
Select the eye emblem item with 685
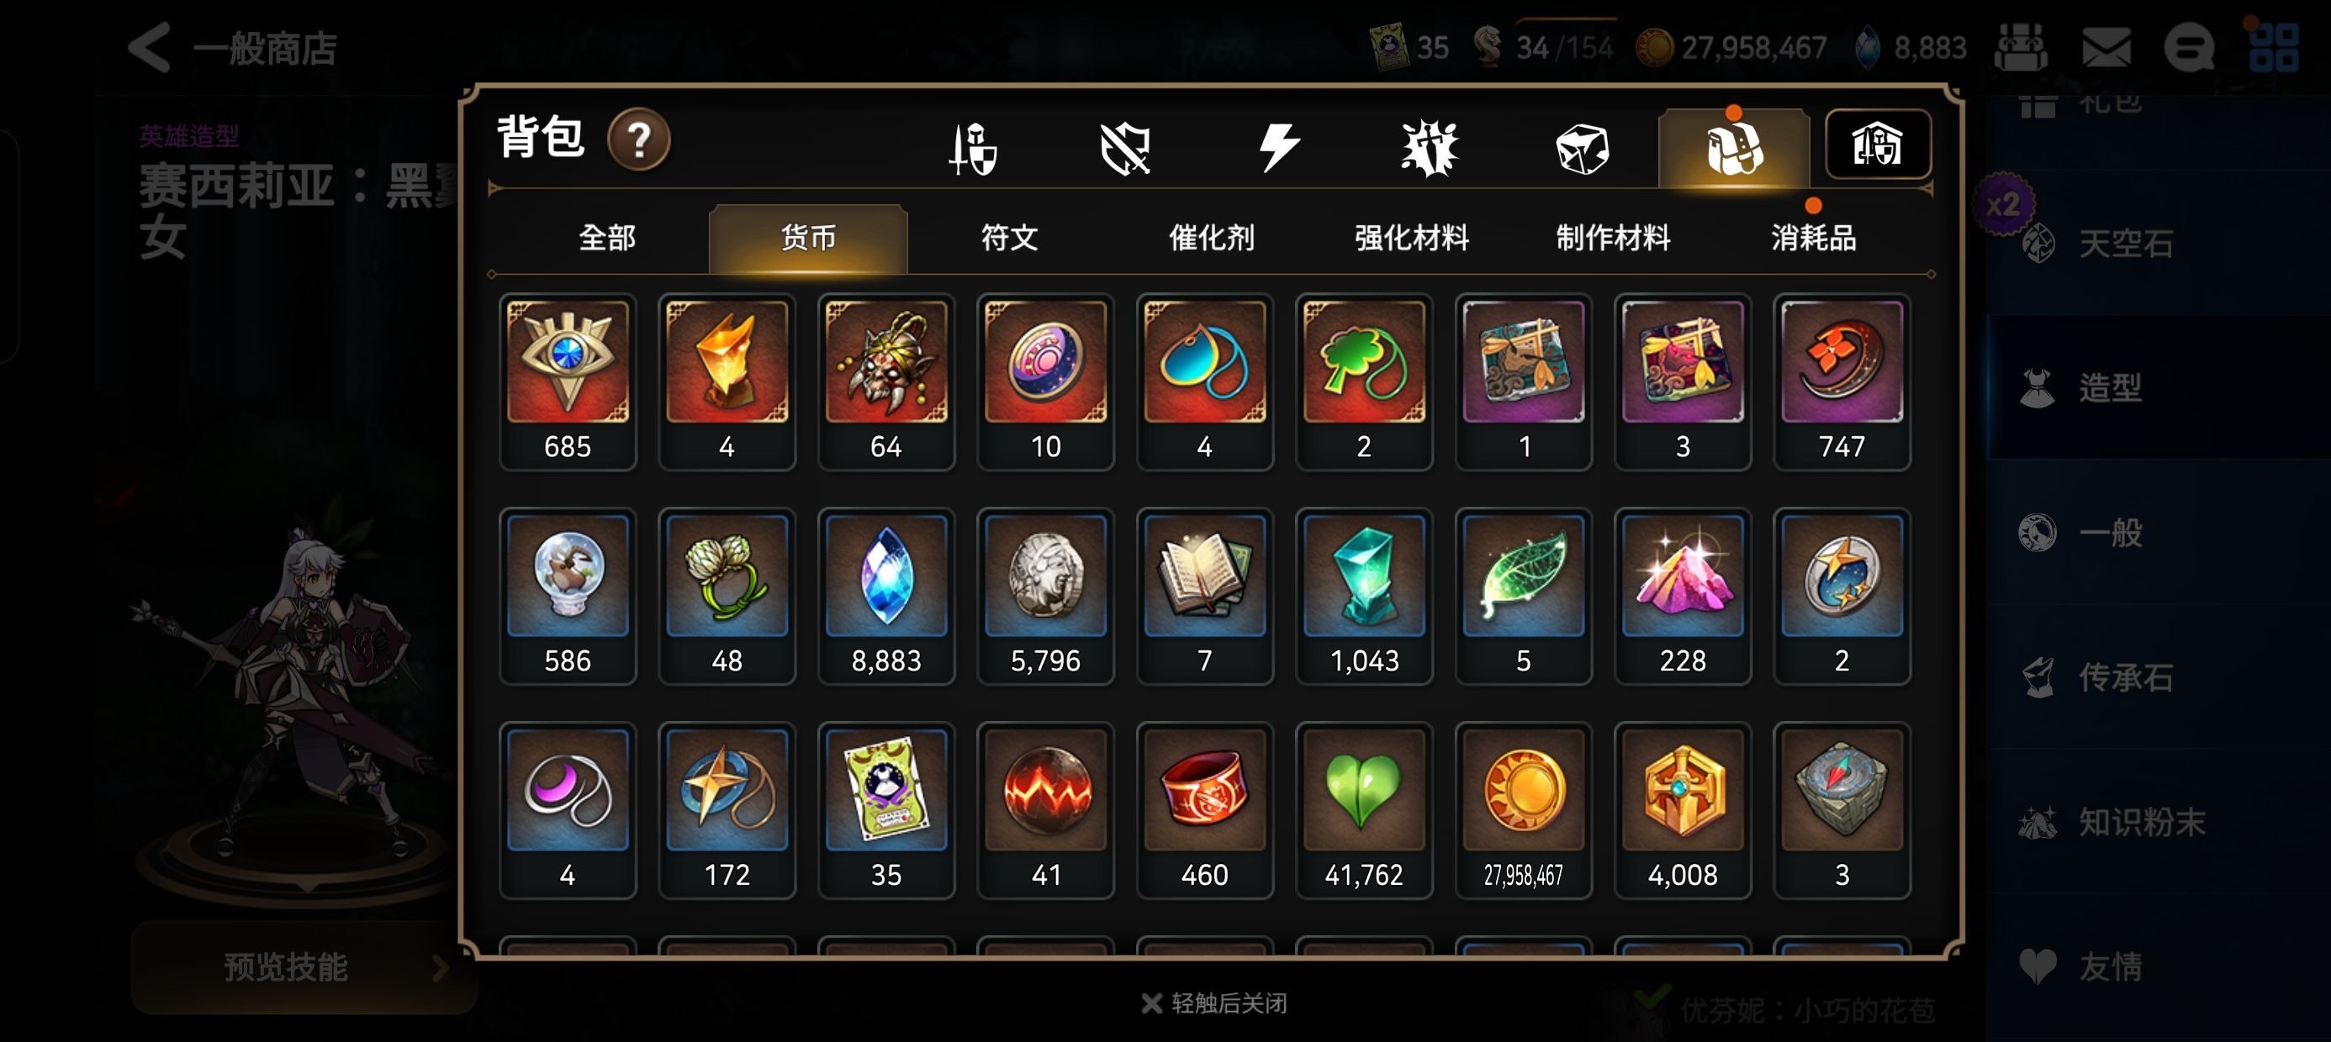(568, 382)
